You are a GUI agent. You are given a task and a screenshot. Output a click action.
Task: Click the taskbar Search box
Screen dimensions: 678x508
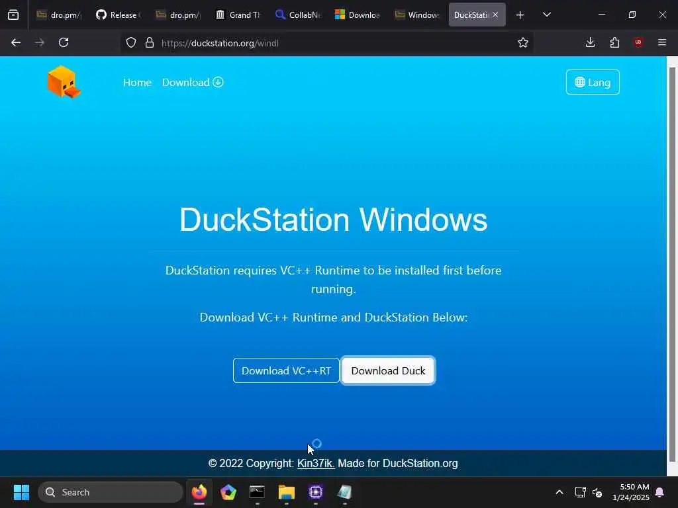111,492
